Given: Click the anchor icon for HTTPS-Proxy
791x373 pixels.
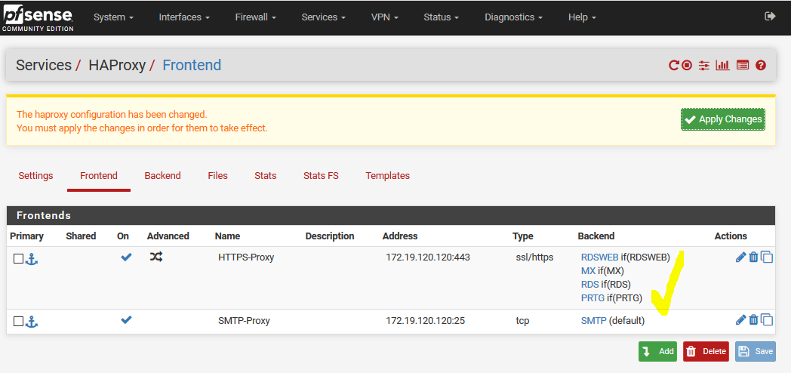Looking at the screenshot, I should point(32,259).
